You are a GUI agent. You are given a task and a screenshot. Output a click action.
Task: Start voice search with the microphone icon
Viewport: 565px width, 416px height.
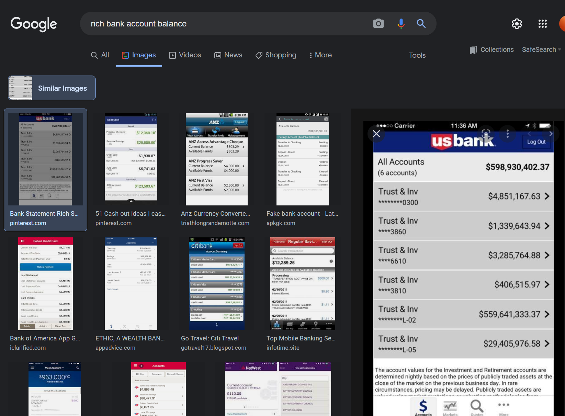[x=400, y=24]
